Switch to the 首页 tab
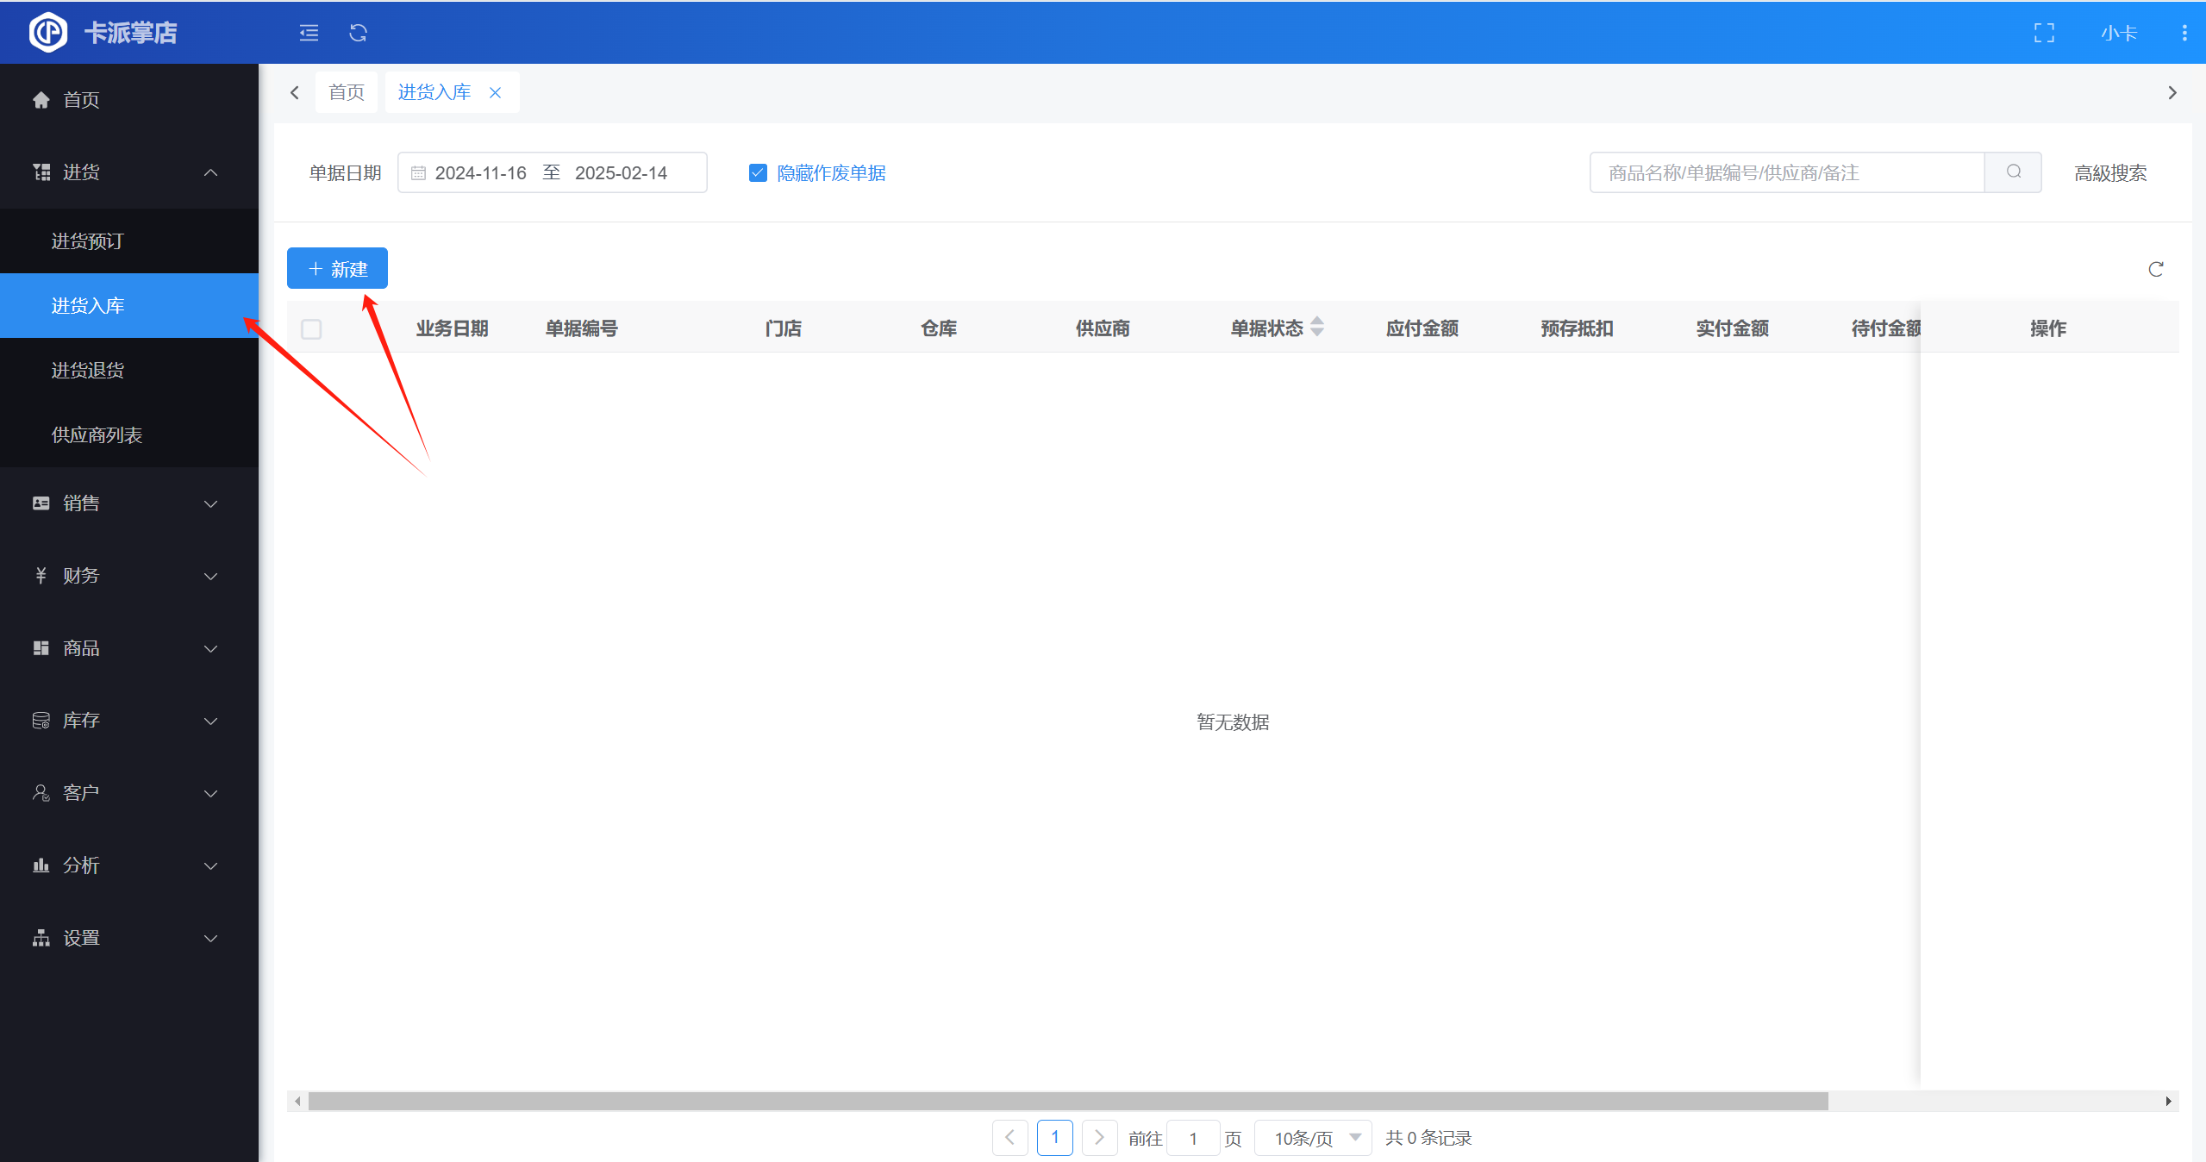Viewport: 2206px width, 1162px height. [x=347, y=92]
